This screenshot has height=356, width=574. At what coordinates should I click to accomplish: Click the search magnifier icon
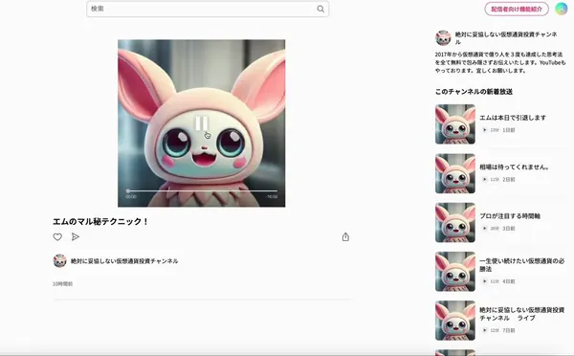(320, 9)
